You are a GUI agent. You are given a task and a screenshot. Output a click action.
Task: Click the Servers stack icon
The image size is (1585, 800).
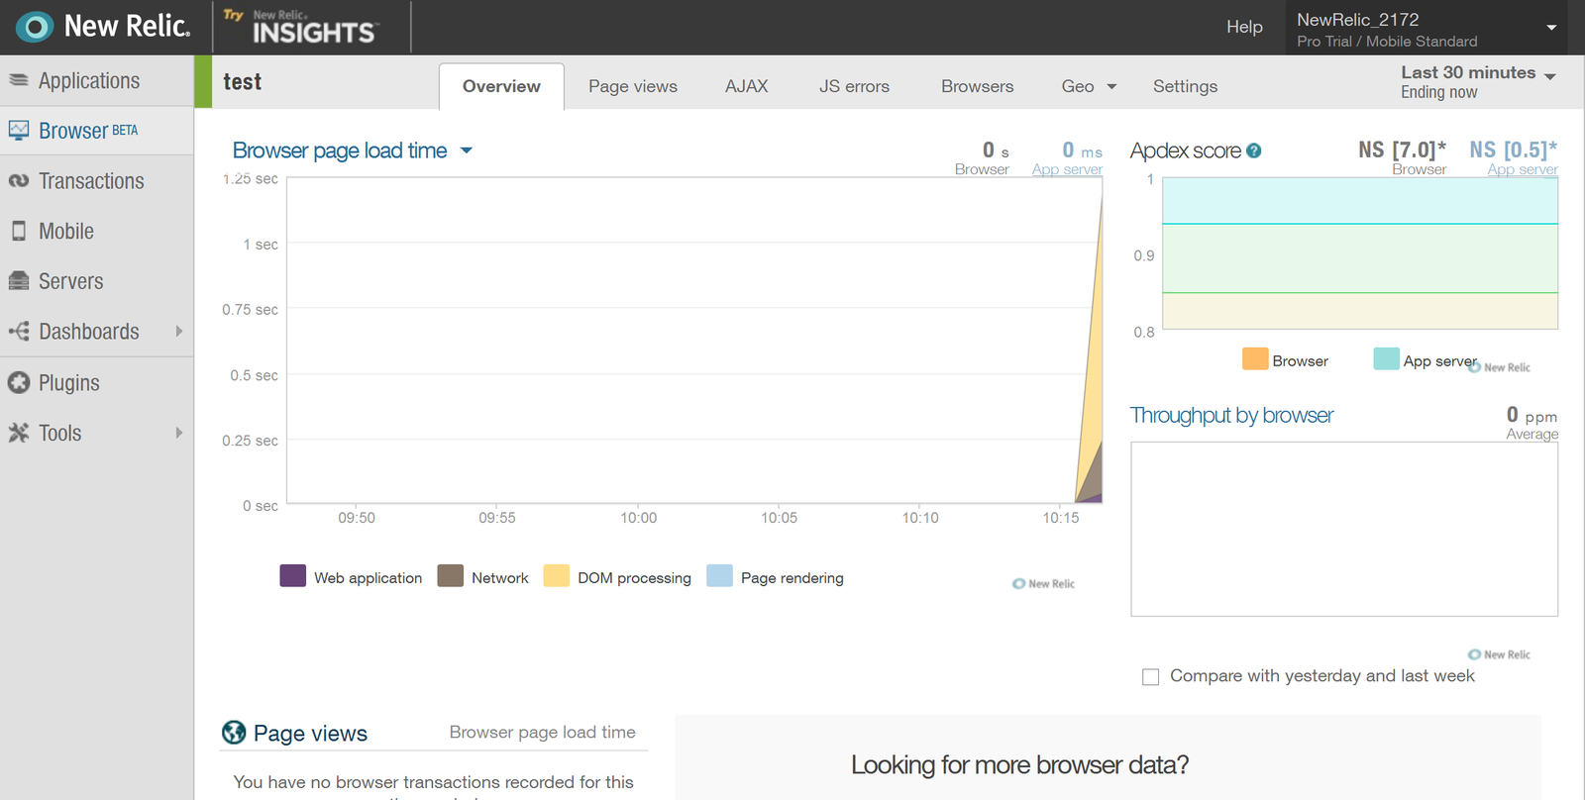[x=19, y=281]
